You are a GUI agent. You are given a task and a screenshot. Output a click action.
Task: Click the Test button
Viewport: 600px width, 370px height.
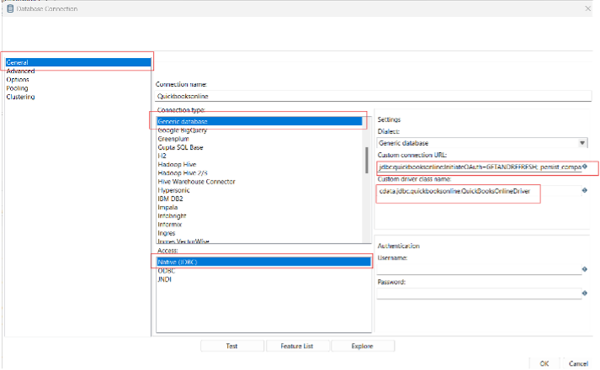click(x=231, y=346)
